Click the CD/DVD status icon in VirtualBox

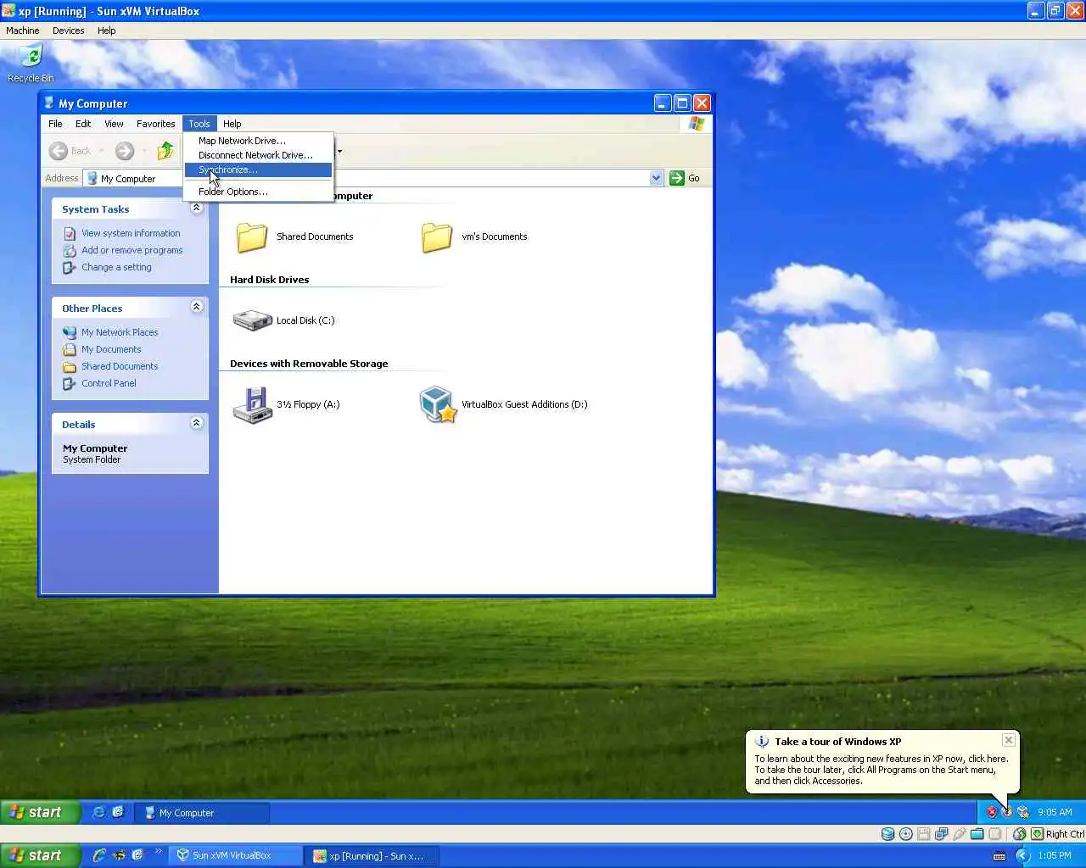(x=906, y=834)
